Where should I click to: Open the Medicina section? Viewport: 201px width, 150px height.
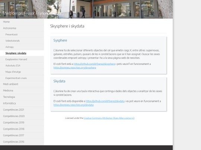click(22, 91)
